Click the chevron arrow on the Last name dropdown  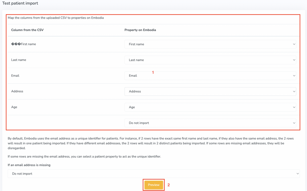point(294,60)
